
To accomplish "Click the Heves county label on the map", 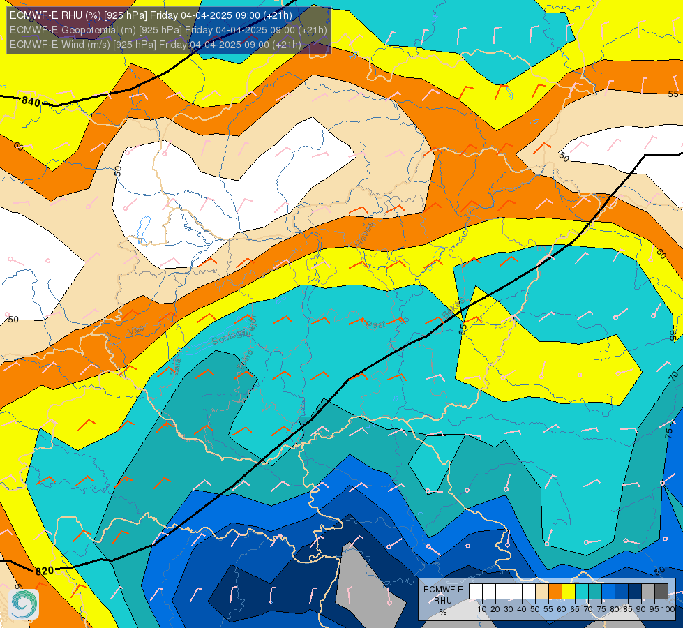I will (x=366, y=235).
